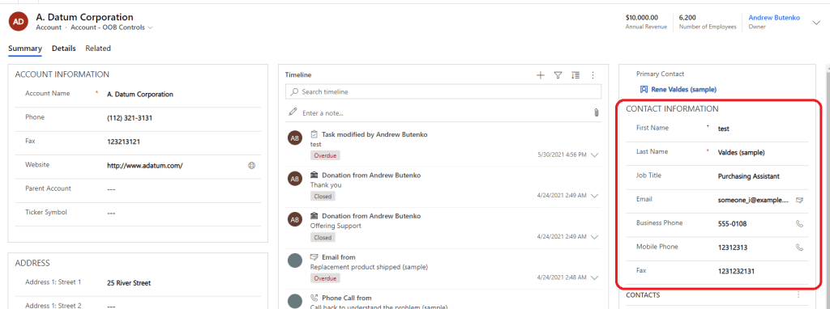Switch to the Summary tab
830x309 pixels.
(25, 48)
